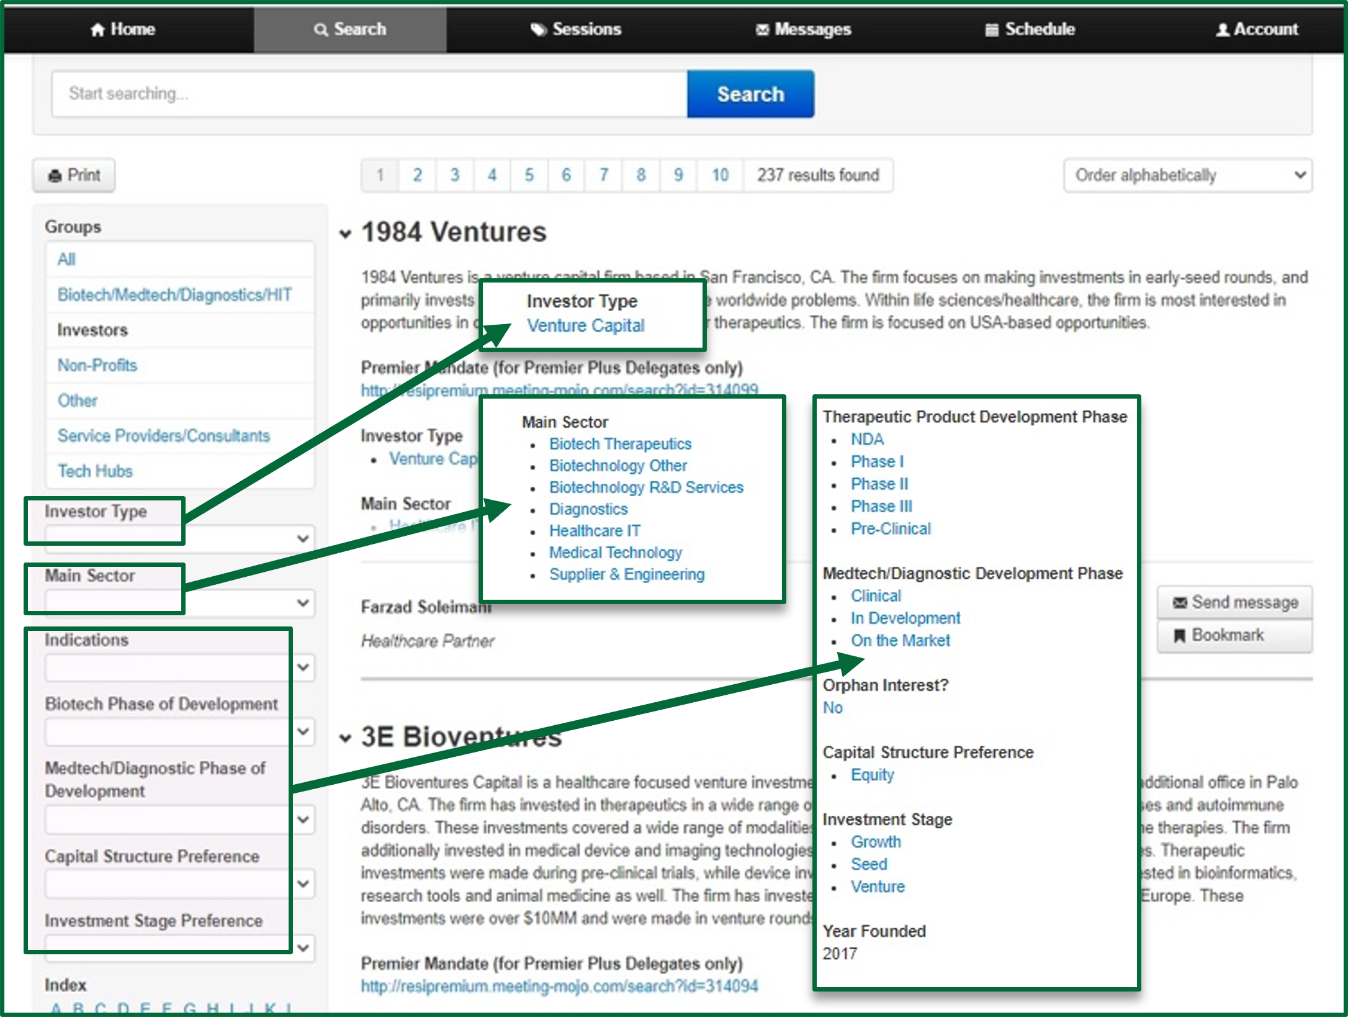
Task: Collapse the 3E Bioventures entry chevron
Action: pos(346,738)
